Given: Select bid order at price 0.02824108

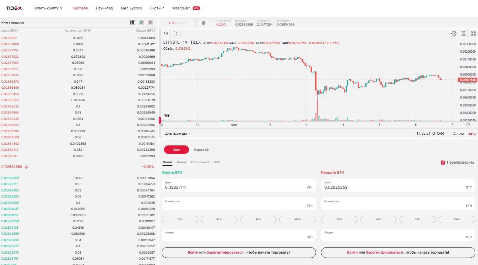Looking at the screenshot, I should pos(78,228).
